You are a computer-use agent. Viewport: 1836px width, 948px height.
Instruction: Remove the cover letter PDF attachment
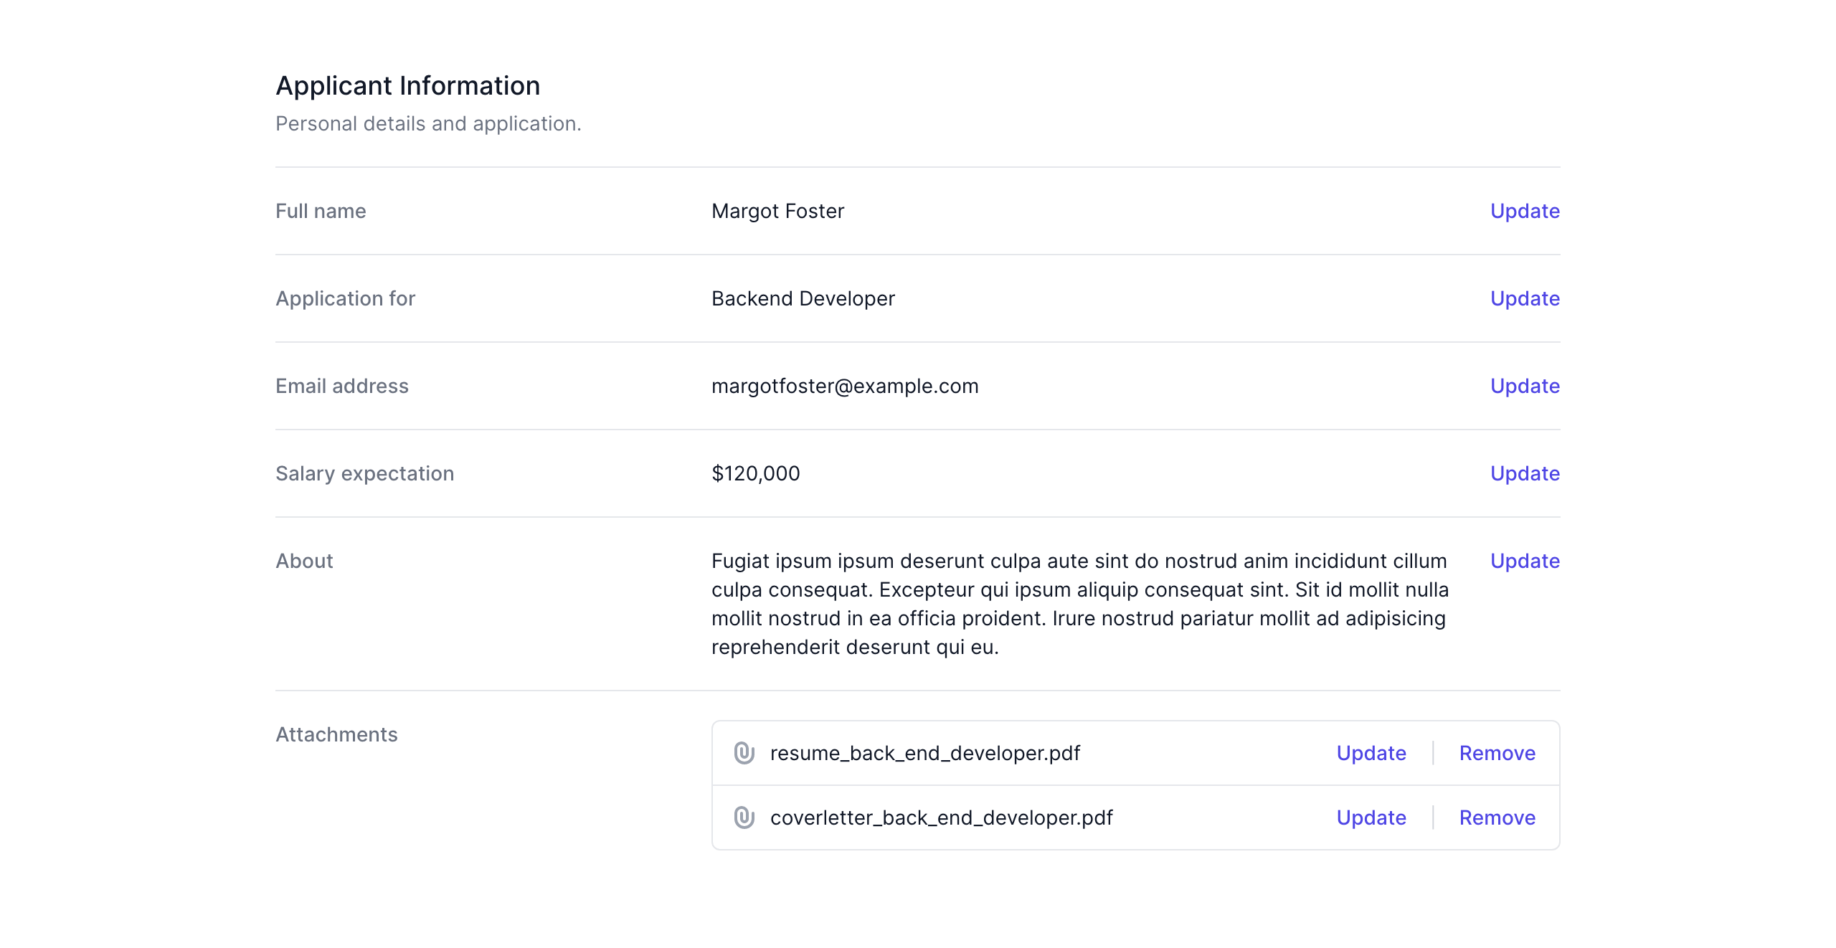click(1497, 817)
